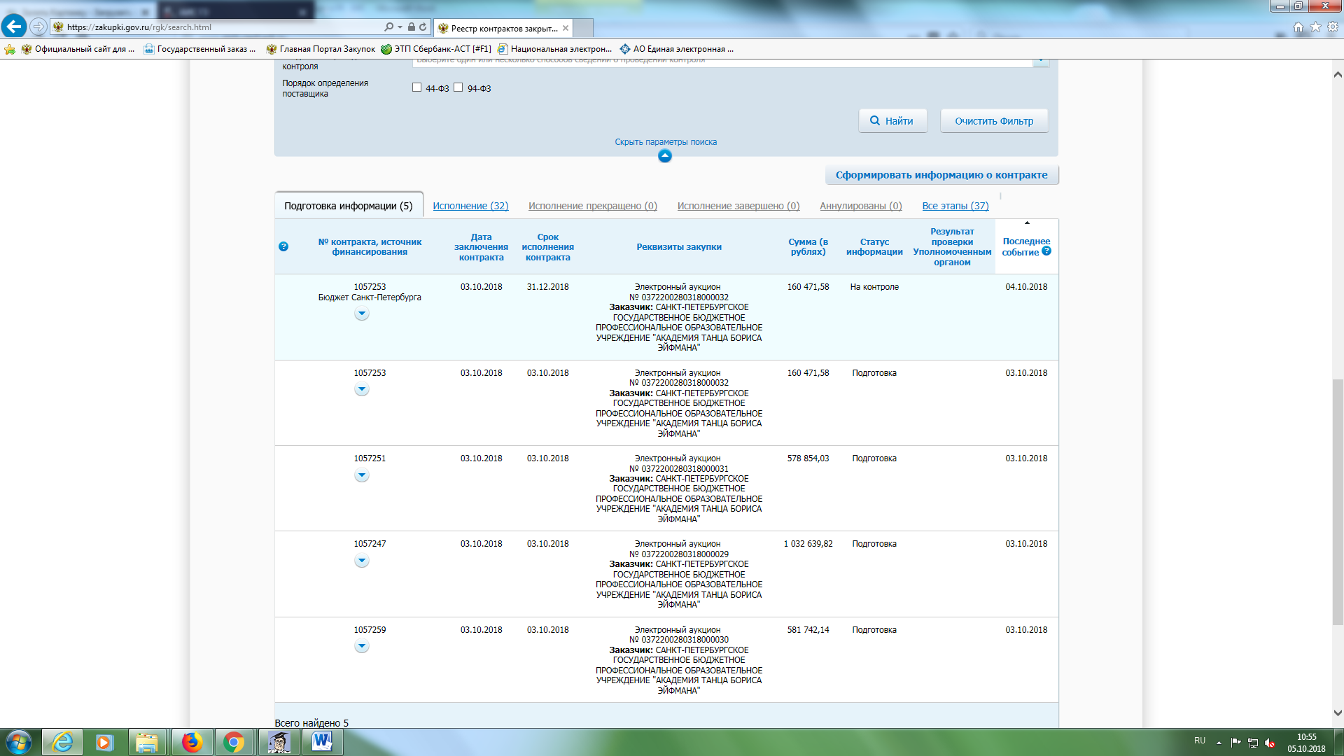Open the address bar dropdown arrow
The image size is (1344, 756).
point(400,27)
